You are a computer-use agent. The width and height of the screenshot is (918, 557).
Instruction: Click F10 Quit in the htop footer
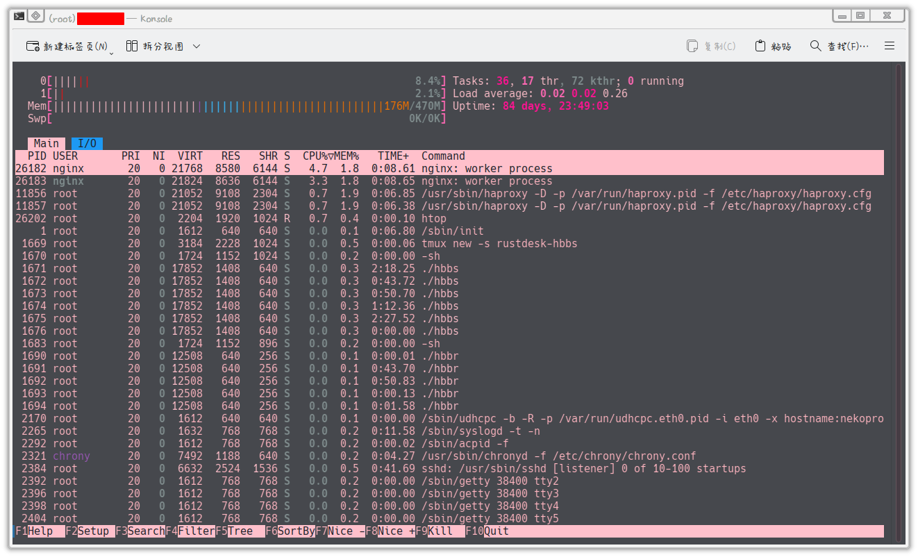pos(487,531)
